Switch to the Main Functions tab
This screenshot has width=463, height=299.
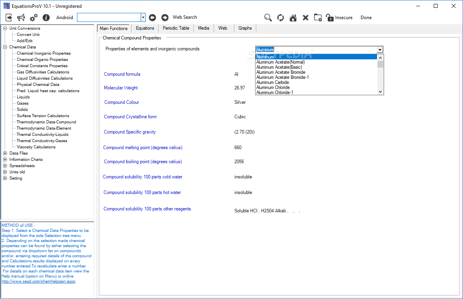113,28
